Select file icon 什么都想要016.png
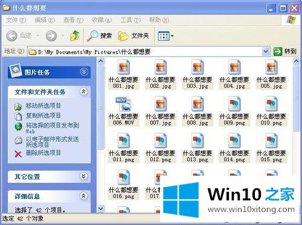Screen dimensions: 302x225 [x=124, y=177]
